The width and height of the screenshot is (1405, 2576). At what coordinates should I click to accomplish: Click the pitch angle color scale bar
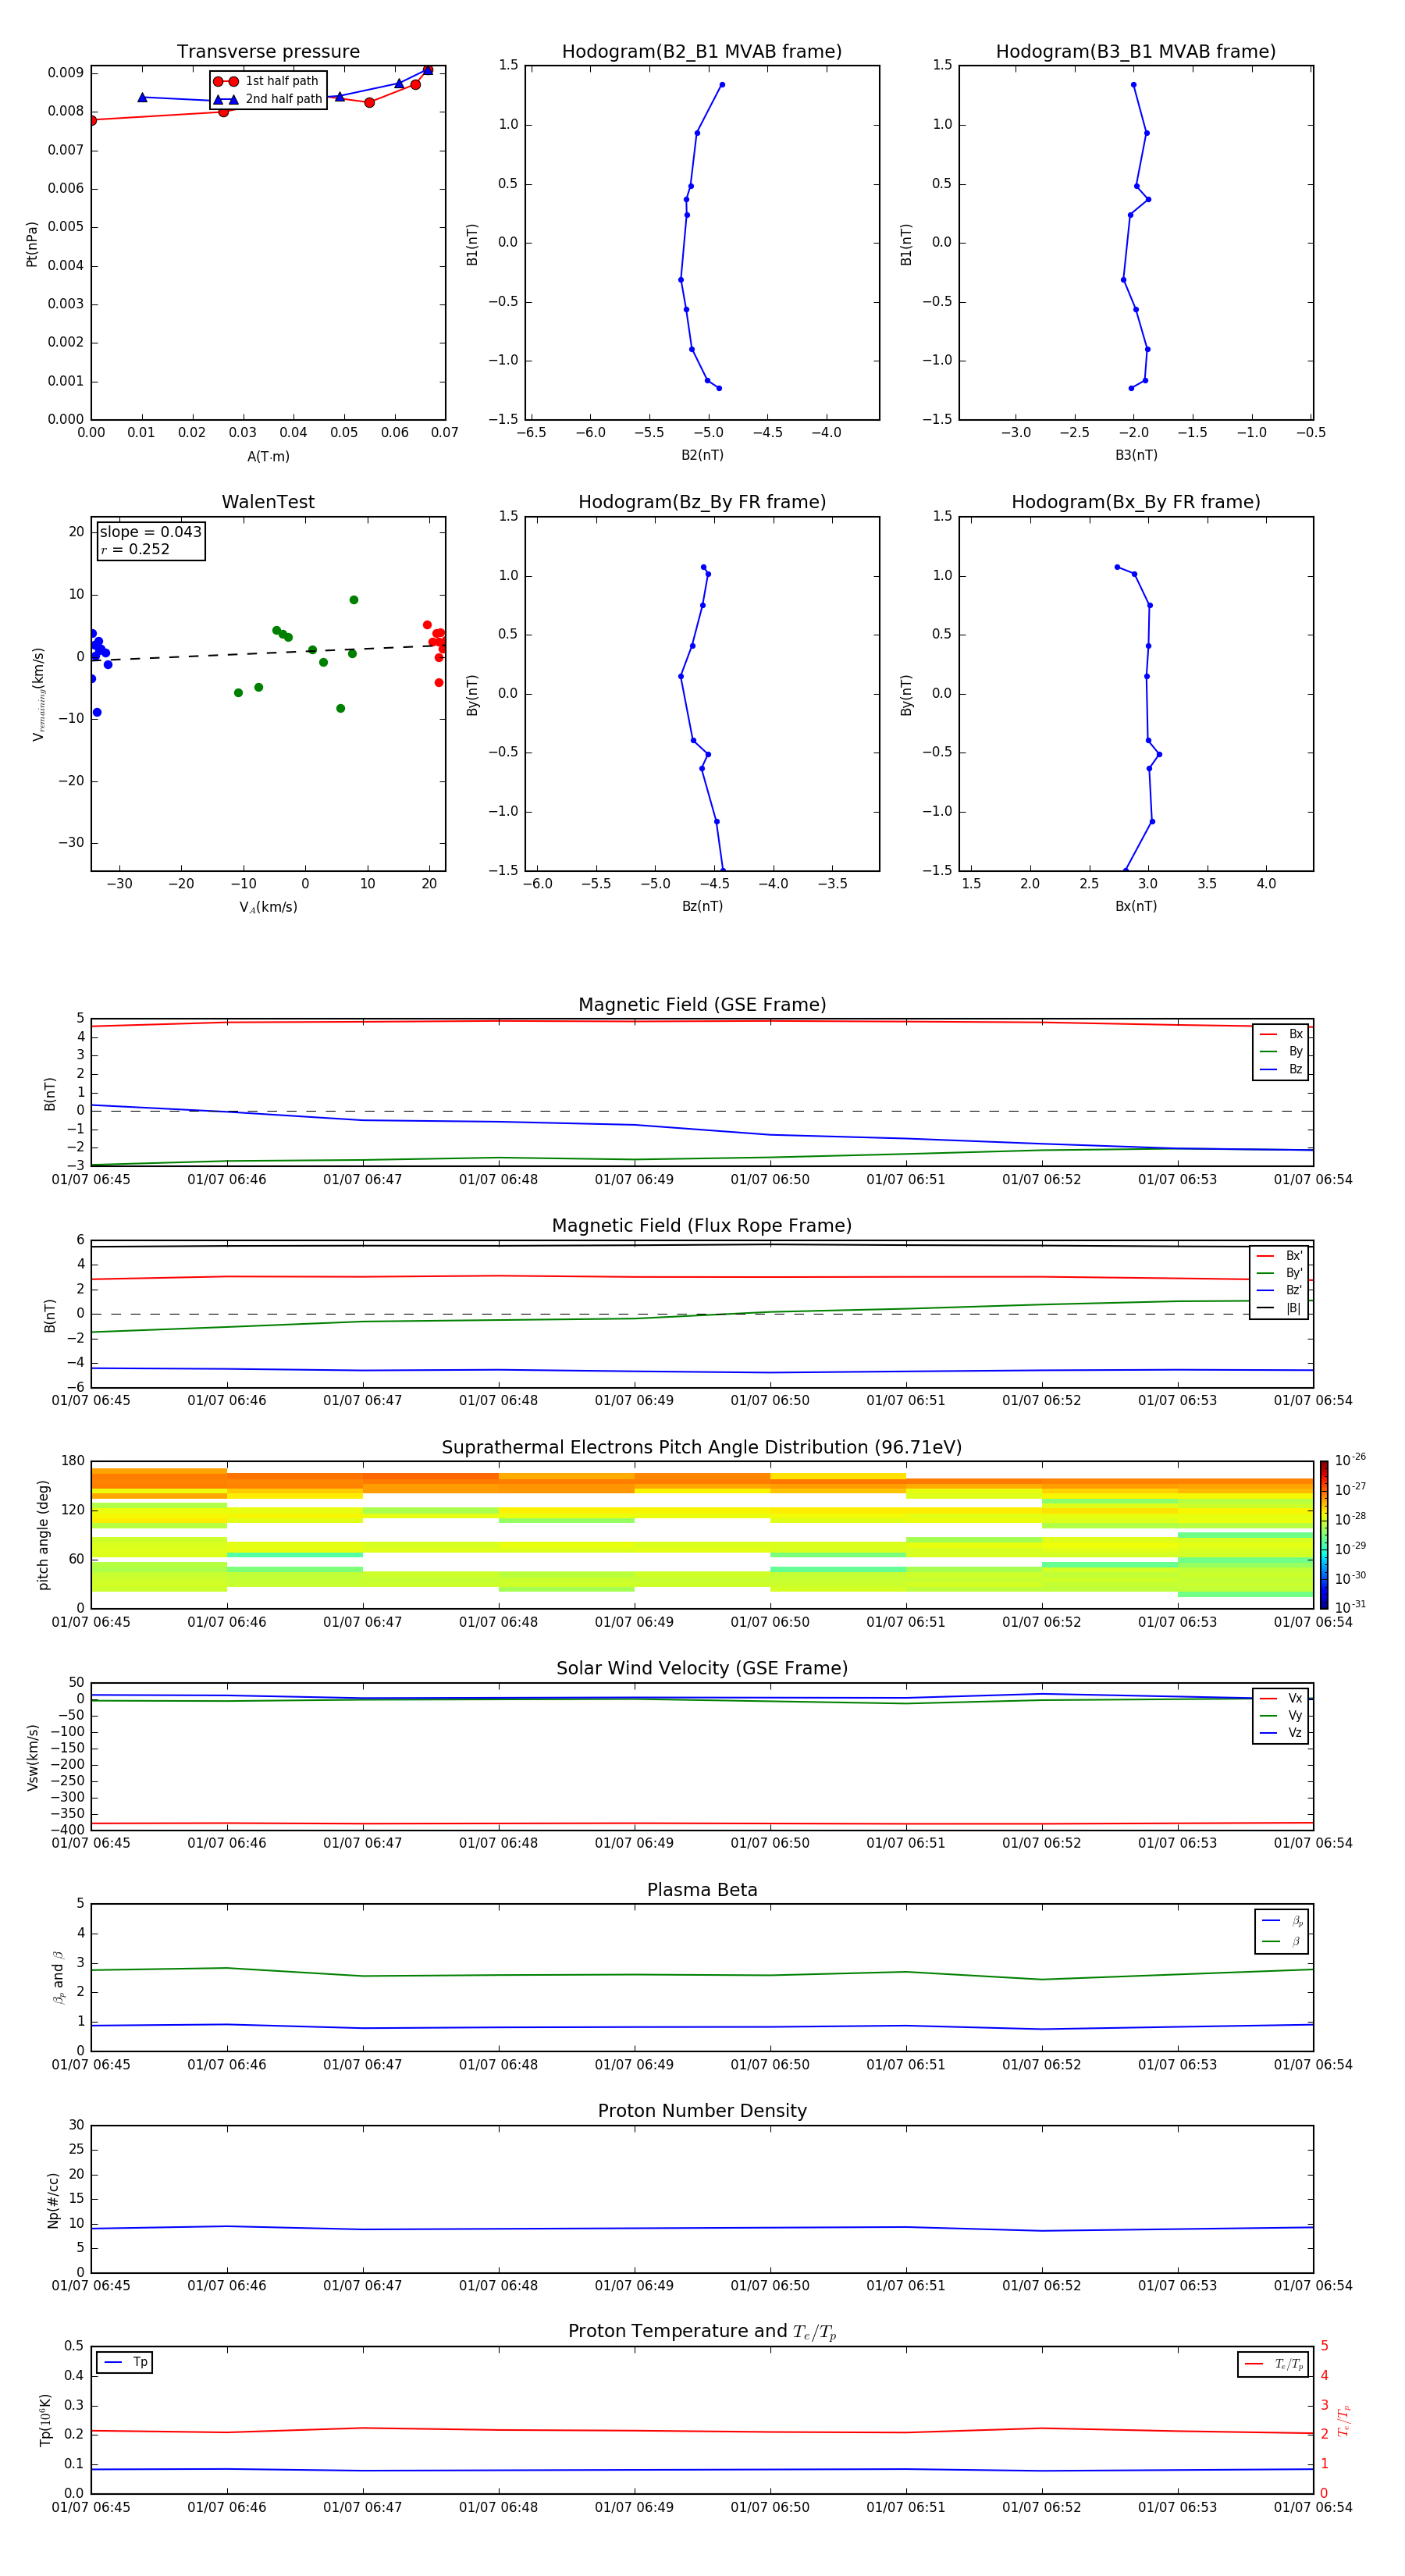tap(1324, 1534)
